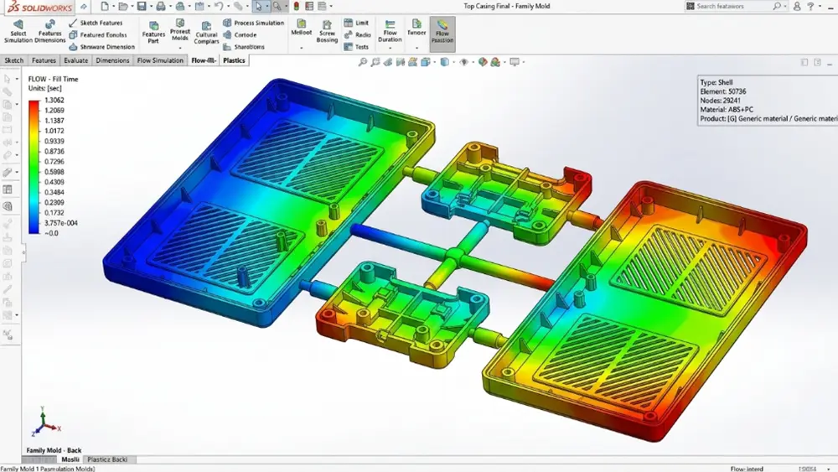Click the SolidWorks logo
This screenshot has width=838, height=472.
point(39,7)
